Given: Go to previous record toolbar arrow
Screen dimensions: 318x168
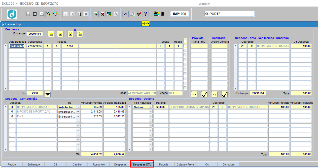Looking at the screenshot, I should 72,14.
